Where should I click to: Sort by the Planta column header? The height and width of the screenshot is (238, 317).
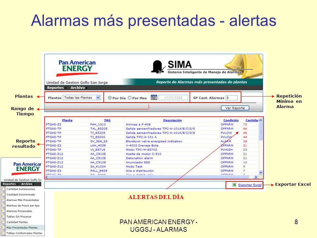tap(67, 120)
